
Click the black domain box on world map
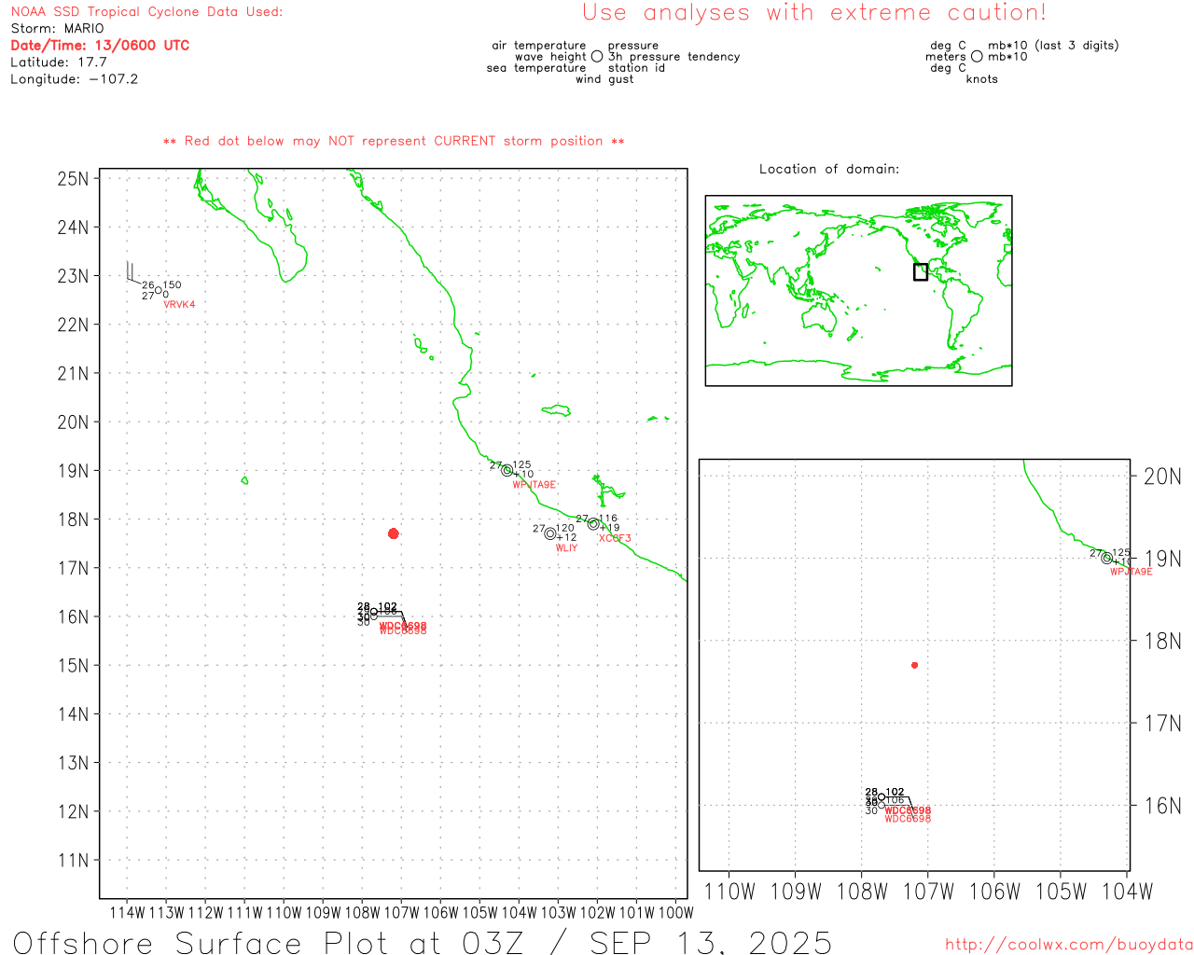[921, 271]
